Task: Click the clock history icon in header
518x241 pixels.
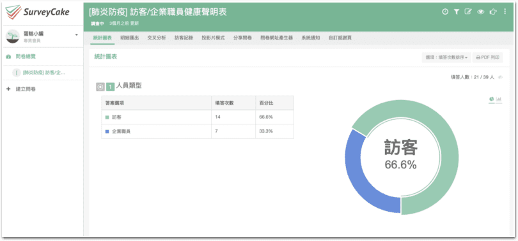Action: [x=445, y=12]
